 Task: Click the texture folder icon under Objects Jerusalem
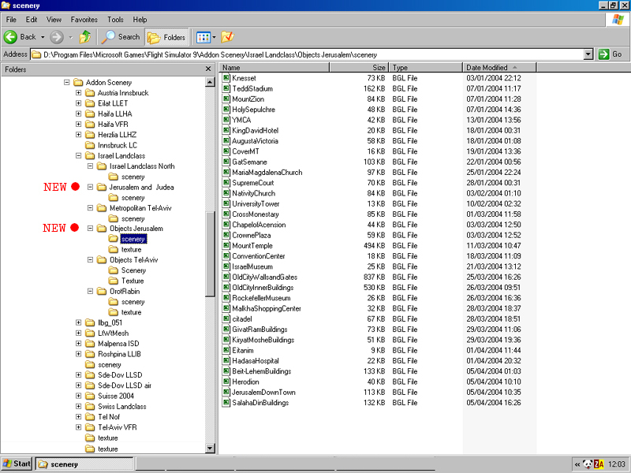click(114, 249)
